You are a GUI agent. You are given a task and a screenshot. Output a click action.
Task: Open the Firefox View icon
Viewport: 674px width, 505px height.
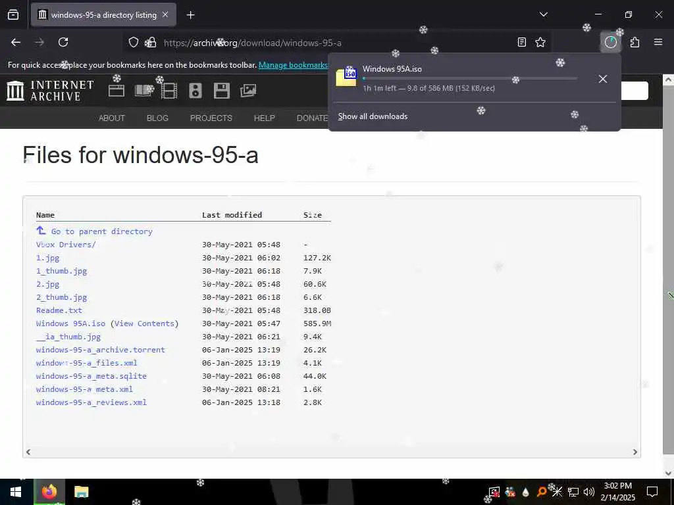(13, 15)
